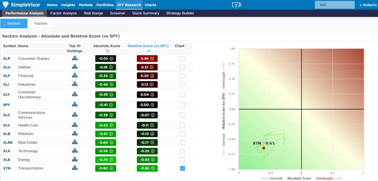Viewport: 378px width, 181px height.
Task: Click holdings icon for Energy XLE
Action: pos(75,160)
